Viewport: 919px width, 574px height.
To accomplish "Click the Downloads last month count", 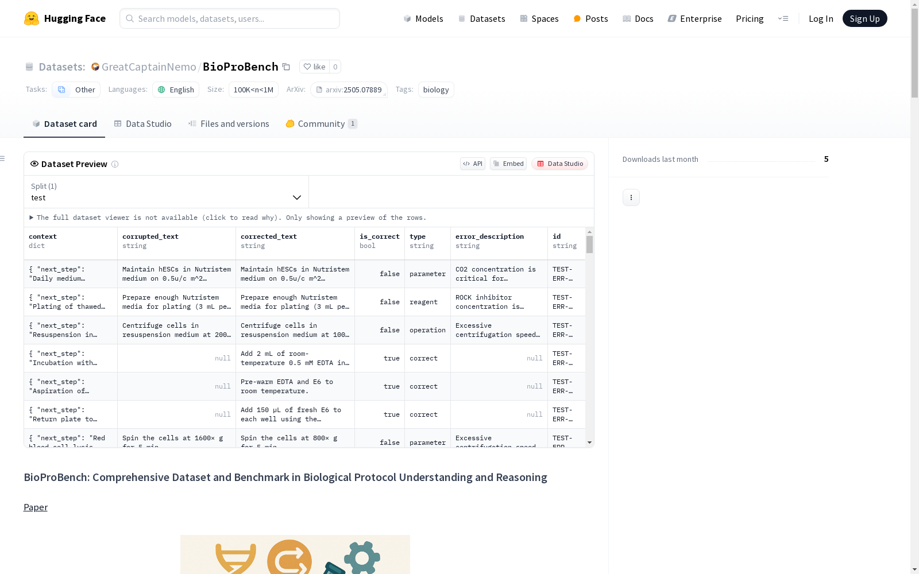I will pyautogui.click(x=826, y=159).
